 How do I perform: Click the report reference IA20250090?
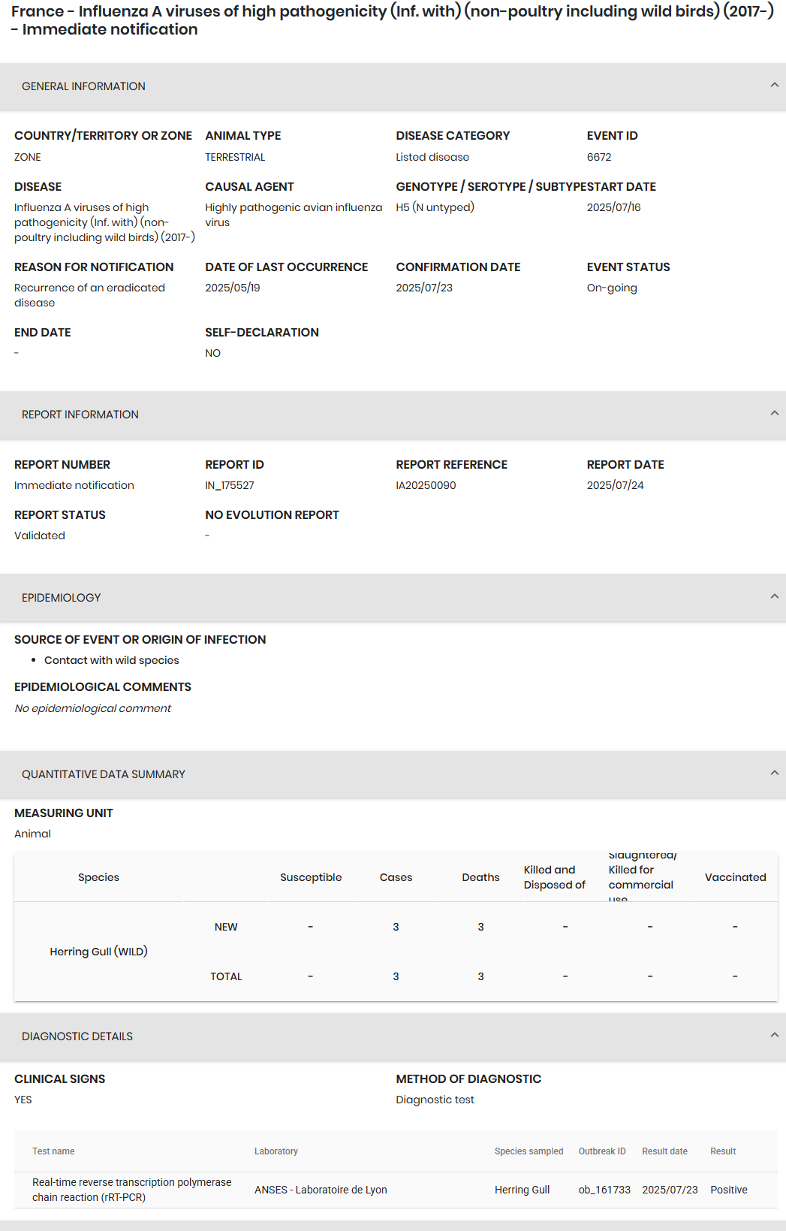click(426, 485)
